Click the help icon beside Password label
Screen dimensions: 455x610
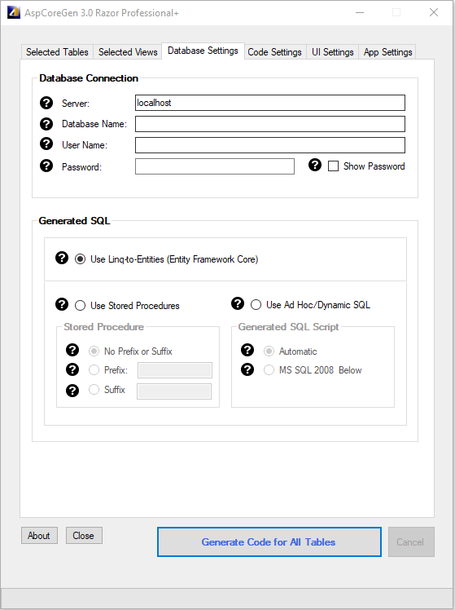tap(46, 166)
